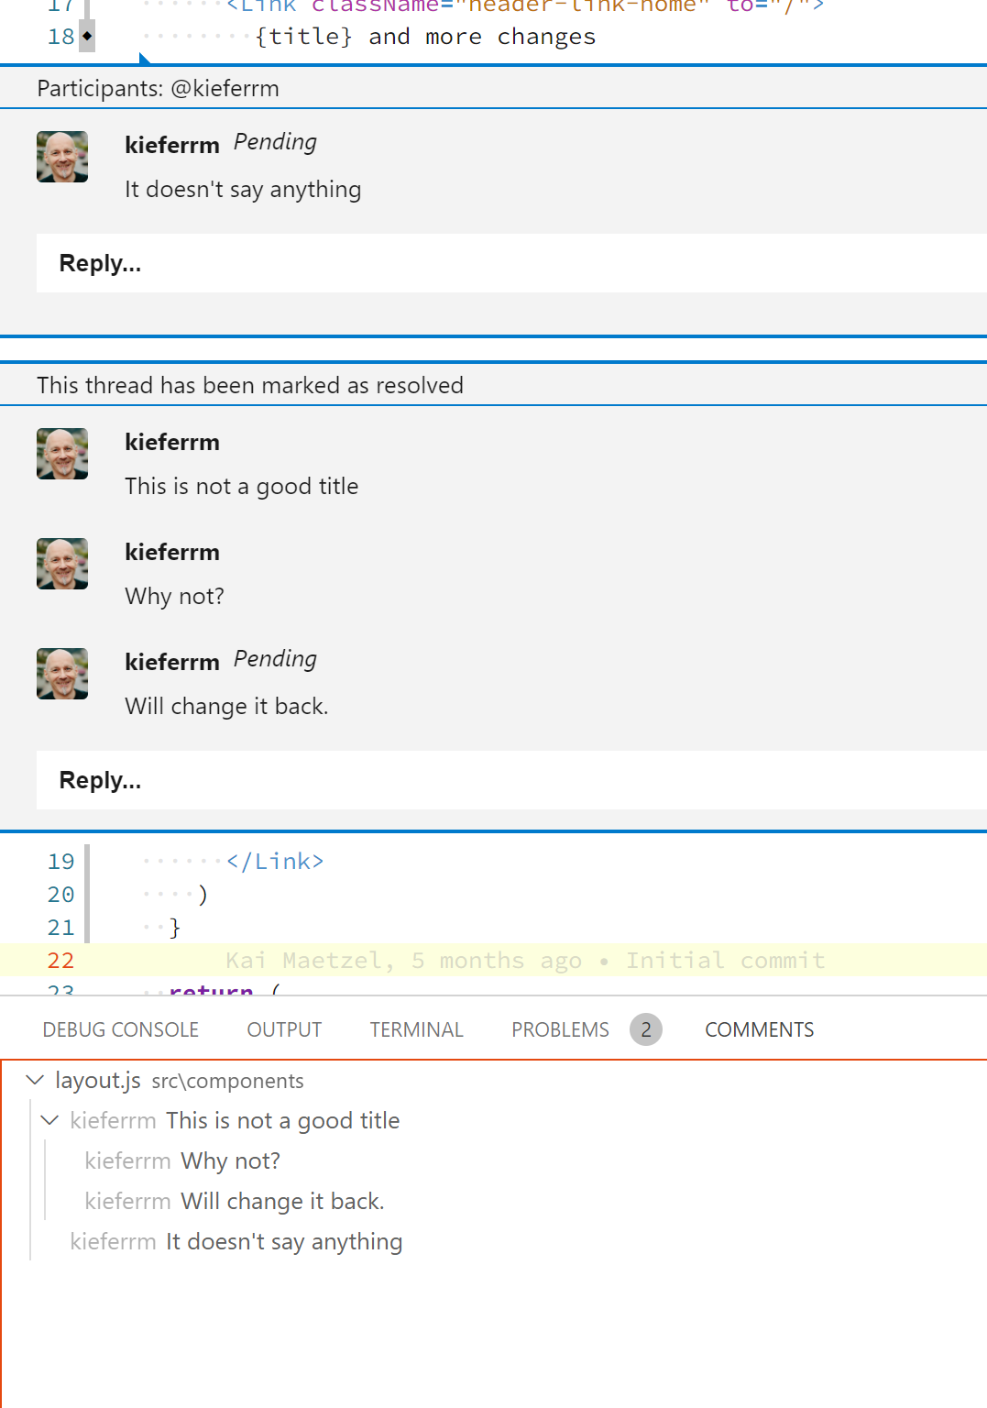The height and width of the screenshot is (1408, 987).
Task: Click the comment thread resolved banner
Action: [249, 385]
